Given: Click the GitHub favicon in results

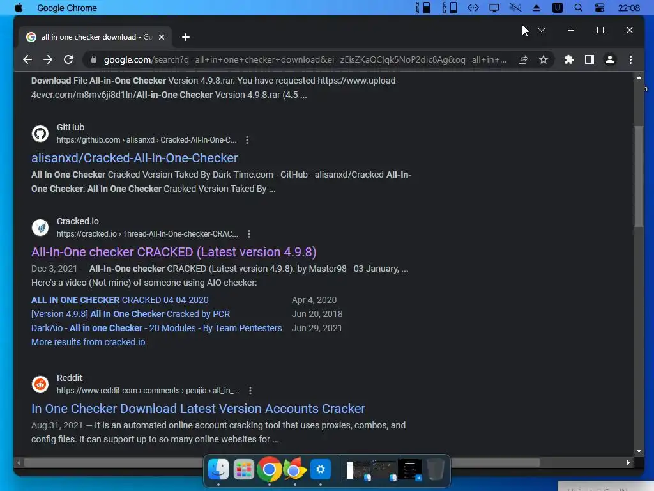Looking at the screenshot, I should coord(40,134).
